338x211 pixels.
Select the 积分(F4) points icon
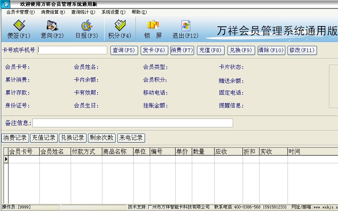120,29
